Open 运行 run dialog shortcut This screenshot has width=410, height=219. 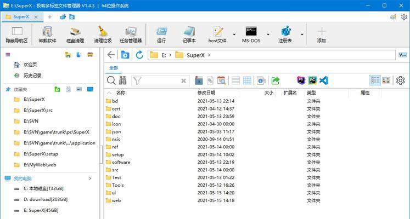[161, 34]
